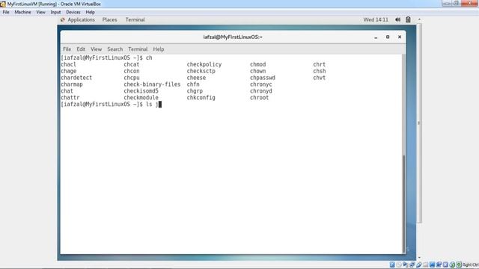
Task: Click the shared folders indicator icon
Action: pos(426,265)
